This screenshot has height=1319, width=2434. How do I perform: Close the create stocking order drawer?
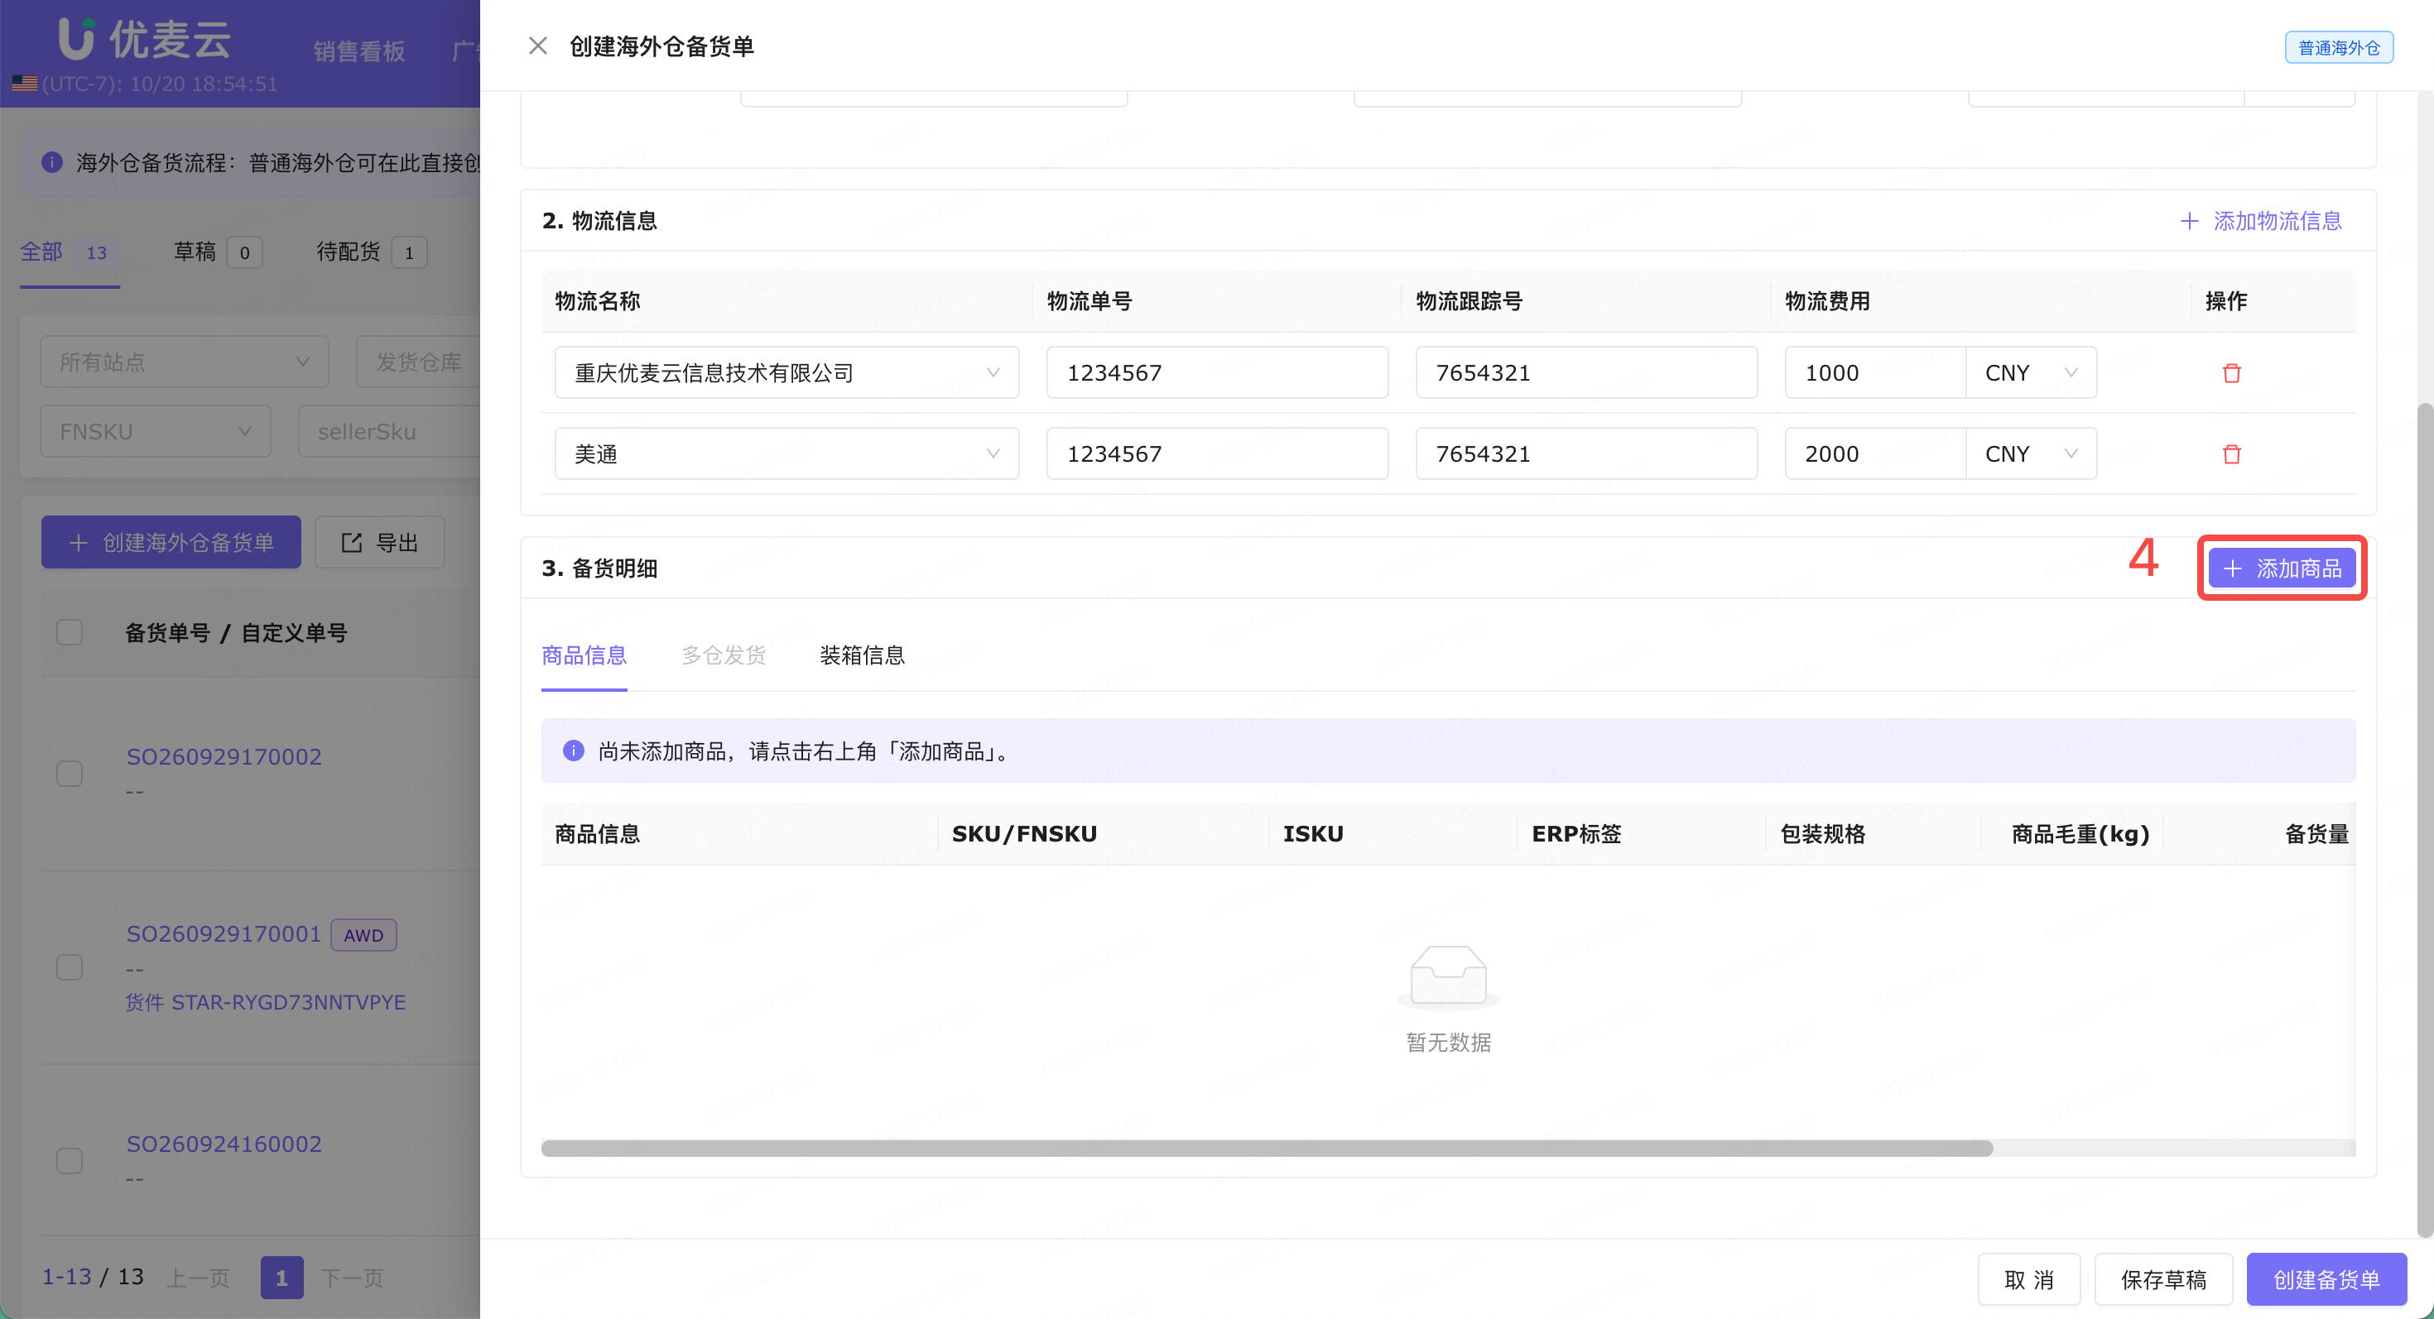[537, 46]
